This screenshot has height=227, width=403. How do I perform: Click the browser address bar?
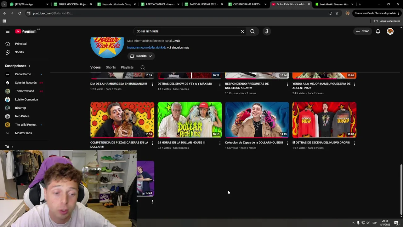point(176,13)
